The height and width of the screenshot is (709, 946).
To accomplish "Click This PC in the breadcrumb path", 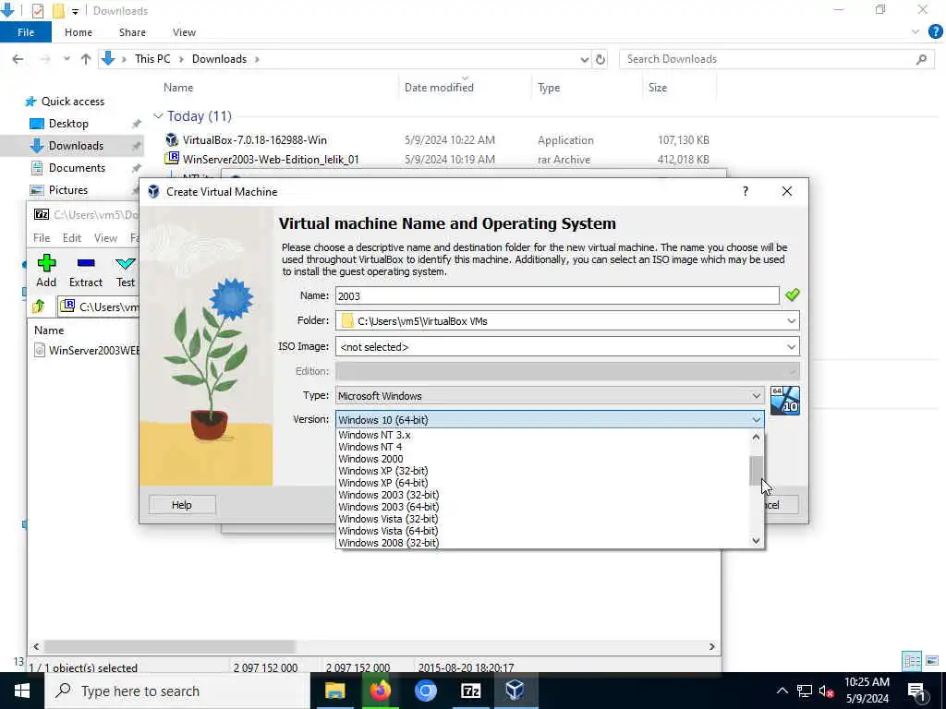I will [x=152, y=58].
